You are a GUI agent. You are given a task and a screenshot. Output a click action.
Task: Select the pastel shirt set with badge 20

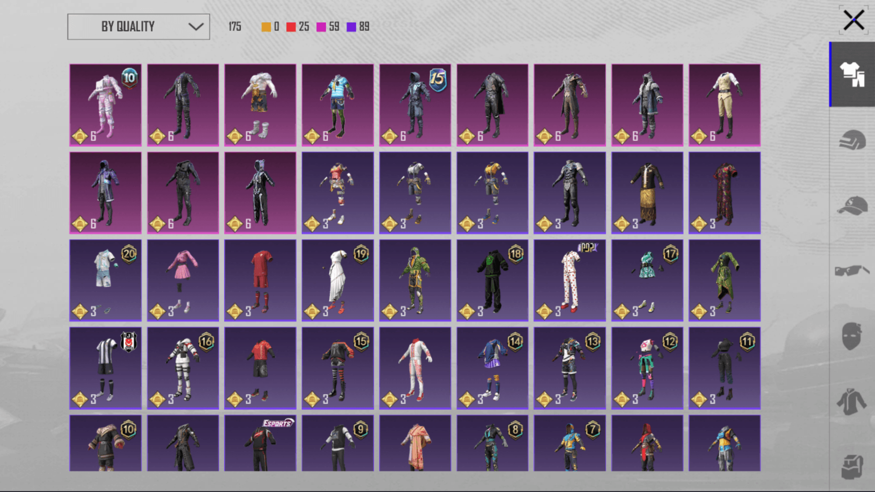[105, 281]
